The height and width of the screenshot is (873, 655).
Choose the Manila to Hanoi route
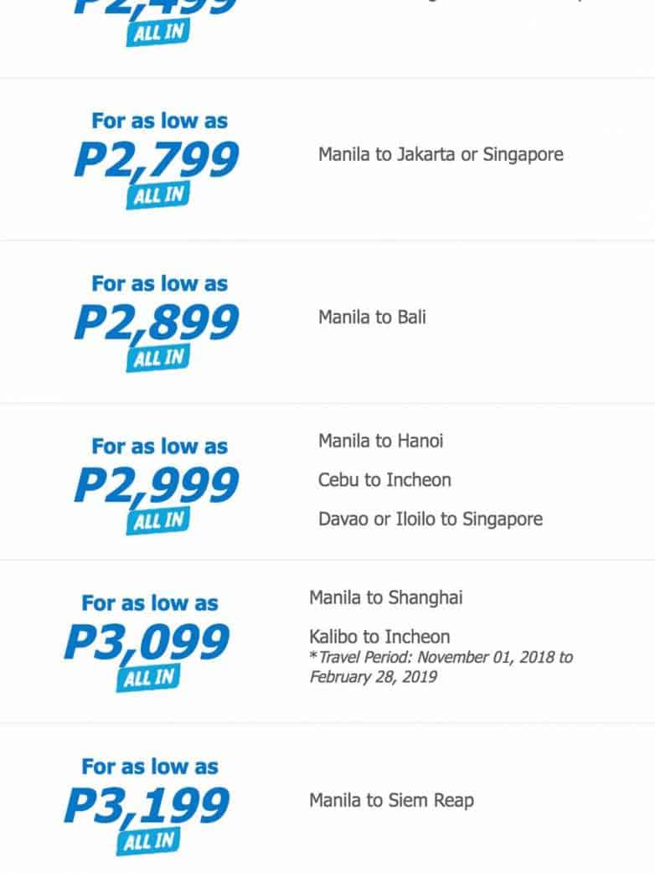380,441
